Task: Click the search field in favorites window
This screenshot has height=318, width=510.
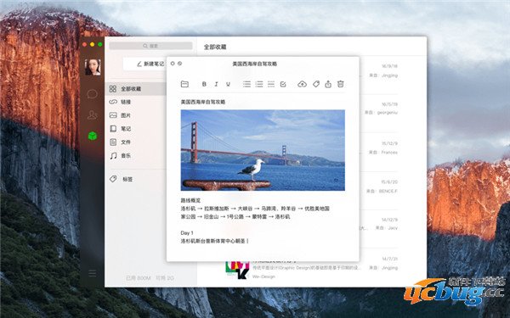Action: pos(150,46)
